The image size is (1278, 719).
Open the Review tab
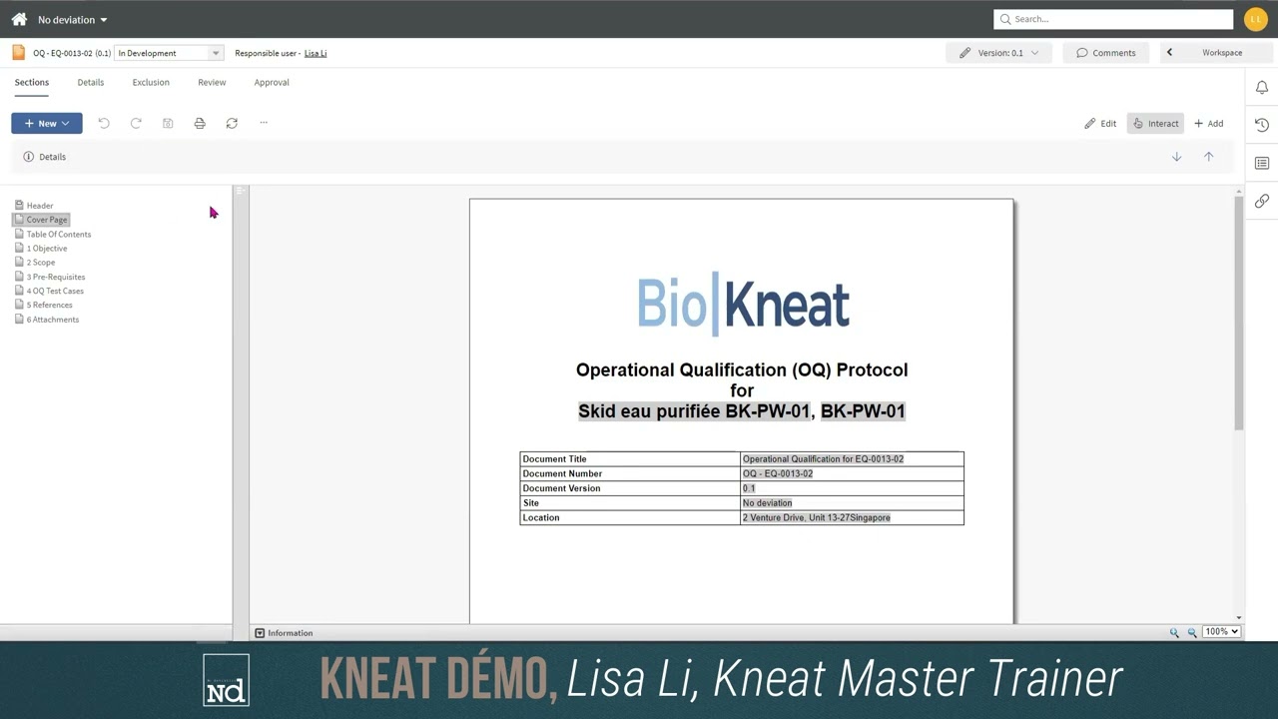click(212, 82)
